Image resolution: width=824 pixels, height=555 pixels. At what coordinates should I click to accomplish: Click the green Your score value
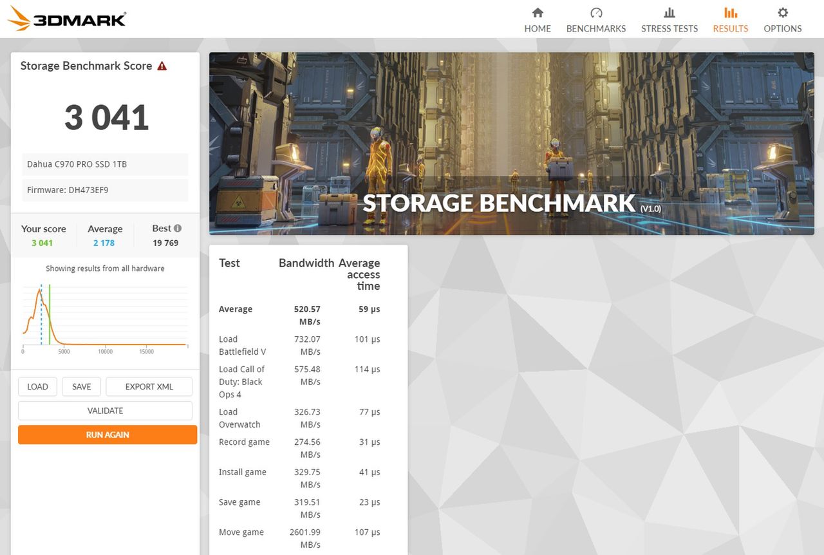42,243
